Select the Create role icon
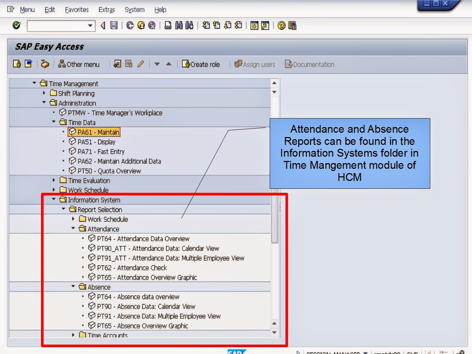The height and width of the screenshot is (354, 472). pos(201,64)
